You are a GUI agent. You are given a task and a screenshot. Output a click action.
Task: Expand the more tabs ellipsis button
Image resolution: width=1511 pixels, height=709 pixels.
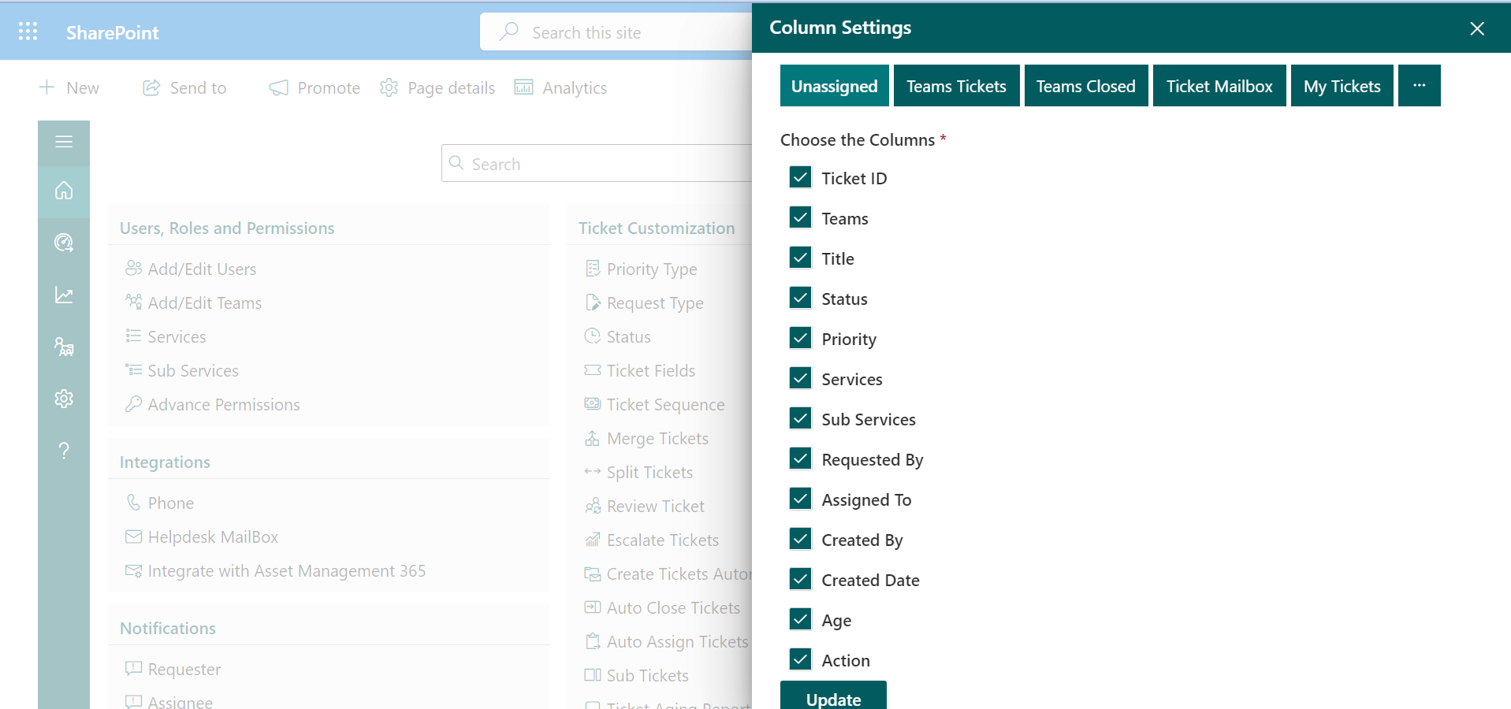pyautogui.click(x=1420, y=85)
